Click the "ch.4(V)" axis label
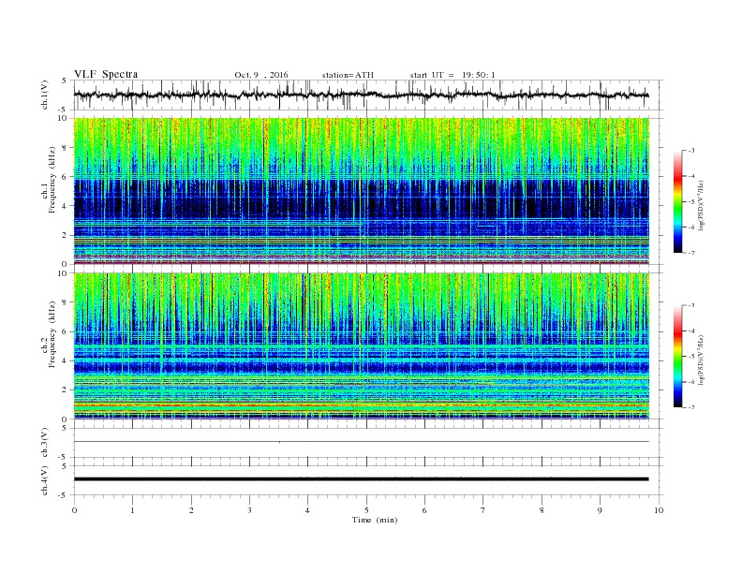This screenshot has width=742, height=573. click(x=45, y=480)
